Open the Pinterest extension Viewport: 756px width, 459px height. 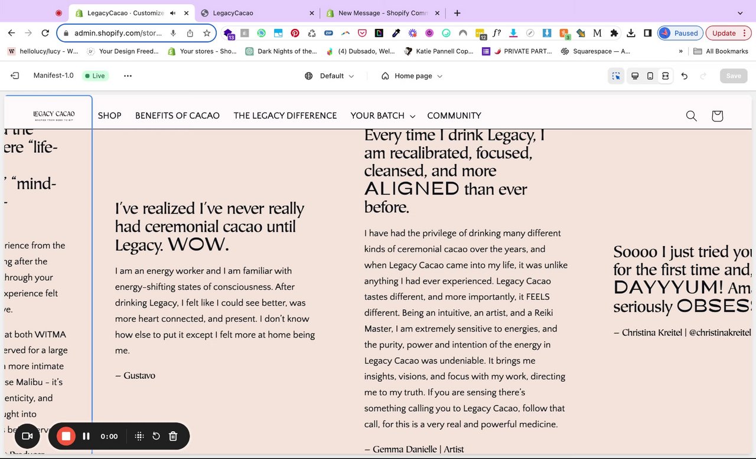(295, 33)
